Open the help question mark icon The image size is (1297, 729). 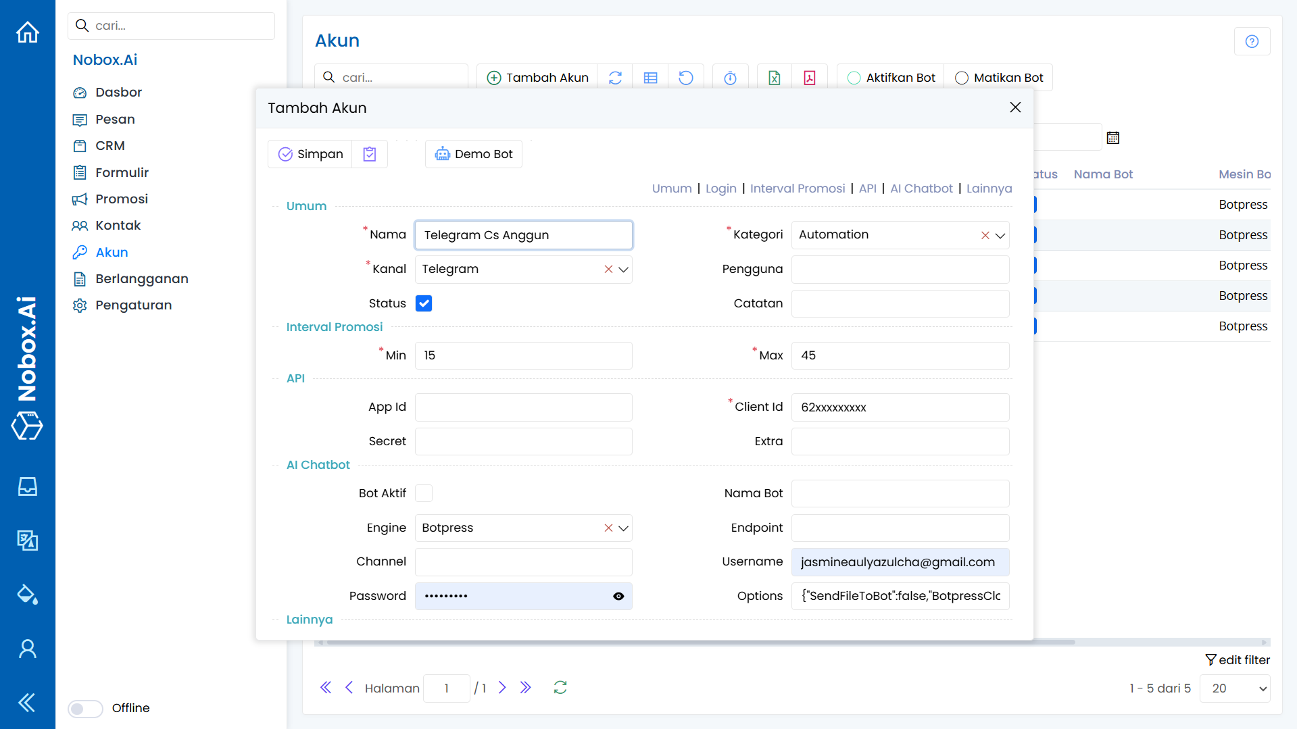click(1252, 42)
